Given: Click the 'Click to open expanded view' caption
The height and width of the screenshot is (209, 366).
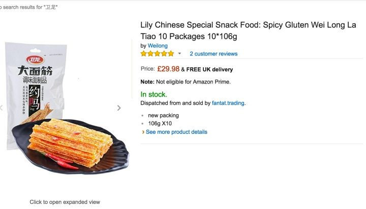Looking at the screenshot, I should point(65,202).
